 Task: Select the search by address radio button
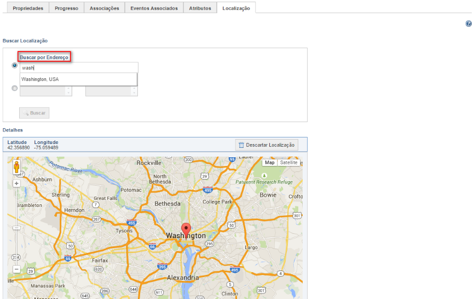click(x=15, y=65)
